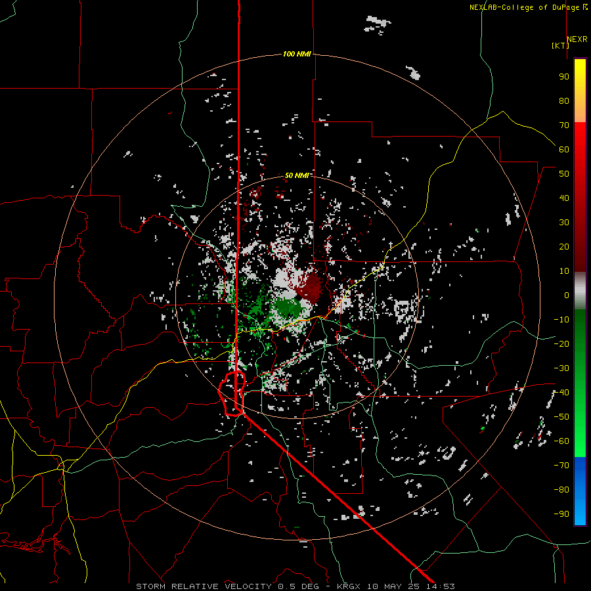Click the gray zero-velocity color bar segment

pos(580,291)
